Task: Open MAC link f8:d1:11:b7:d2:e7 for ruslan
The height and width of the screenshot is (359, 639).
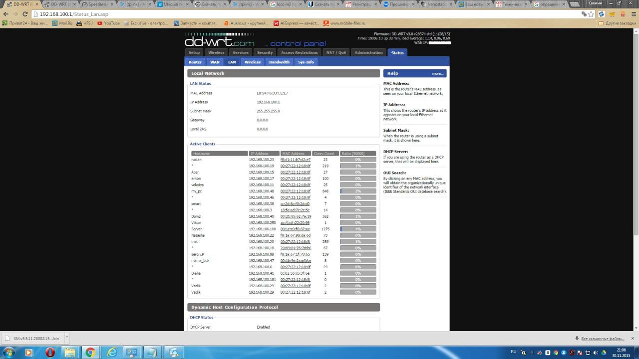Action: pyautogui.click(x=296, y=160)
